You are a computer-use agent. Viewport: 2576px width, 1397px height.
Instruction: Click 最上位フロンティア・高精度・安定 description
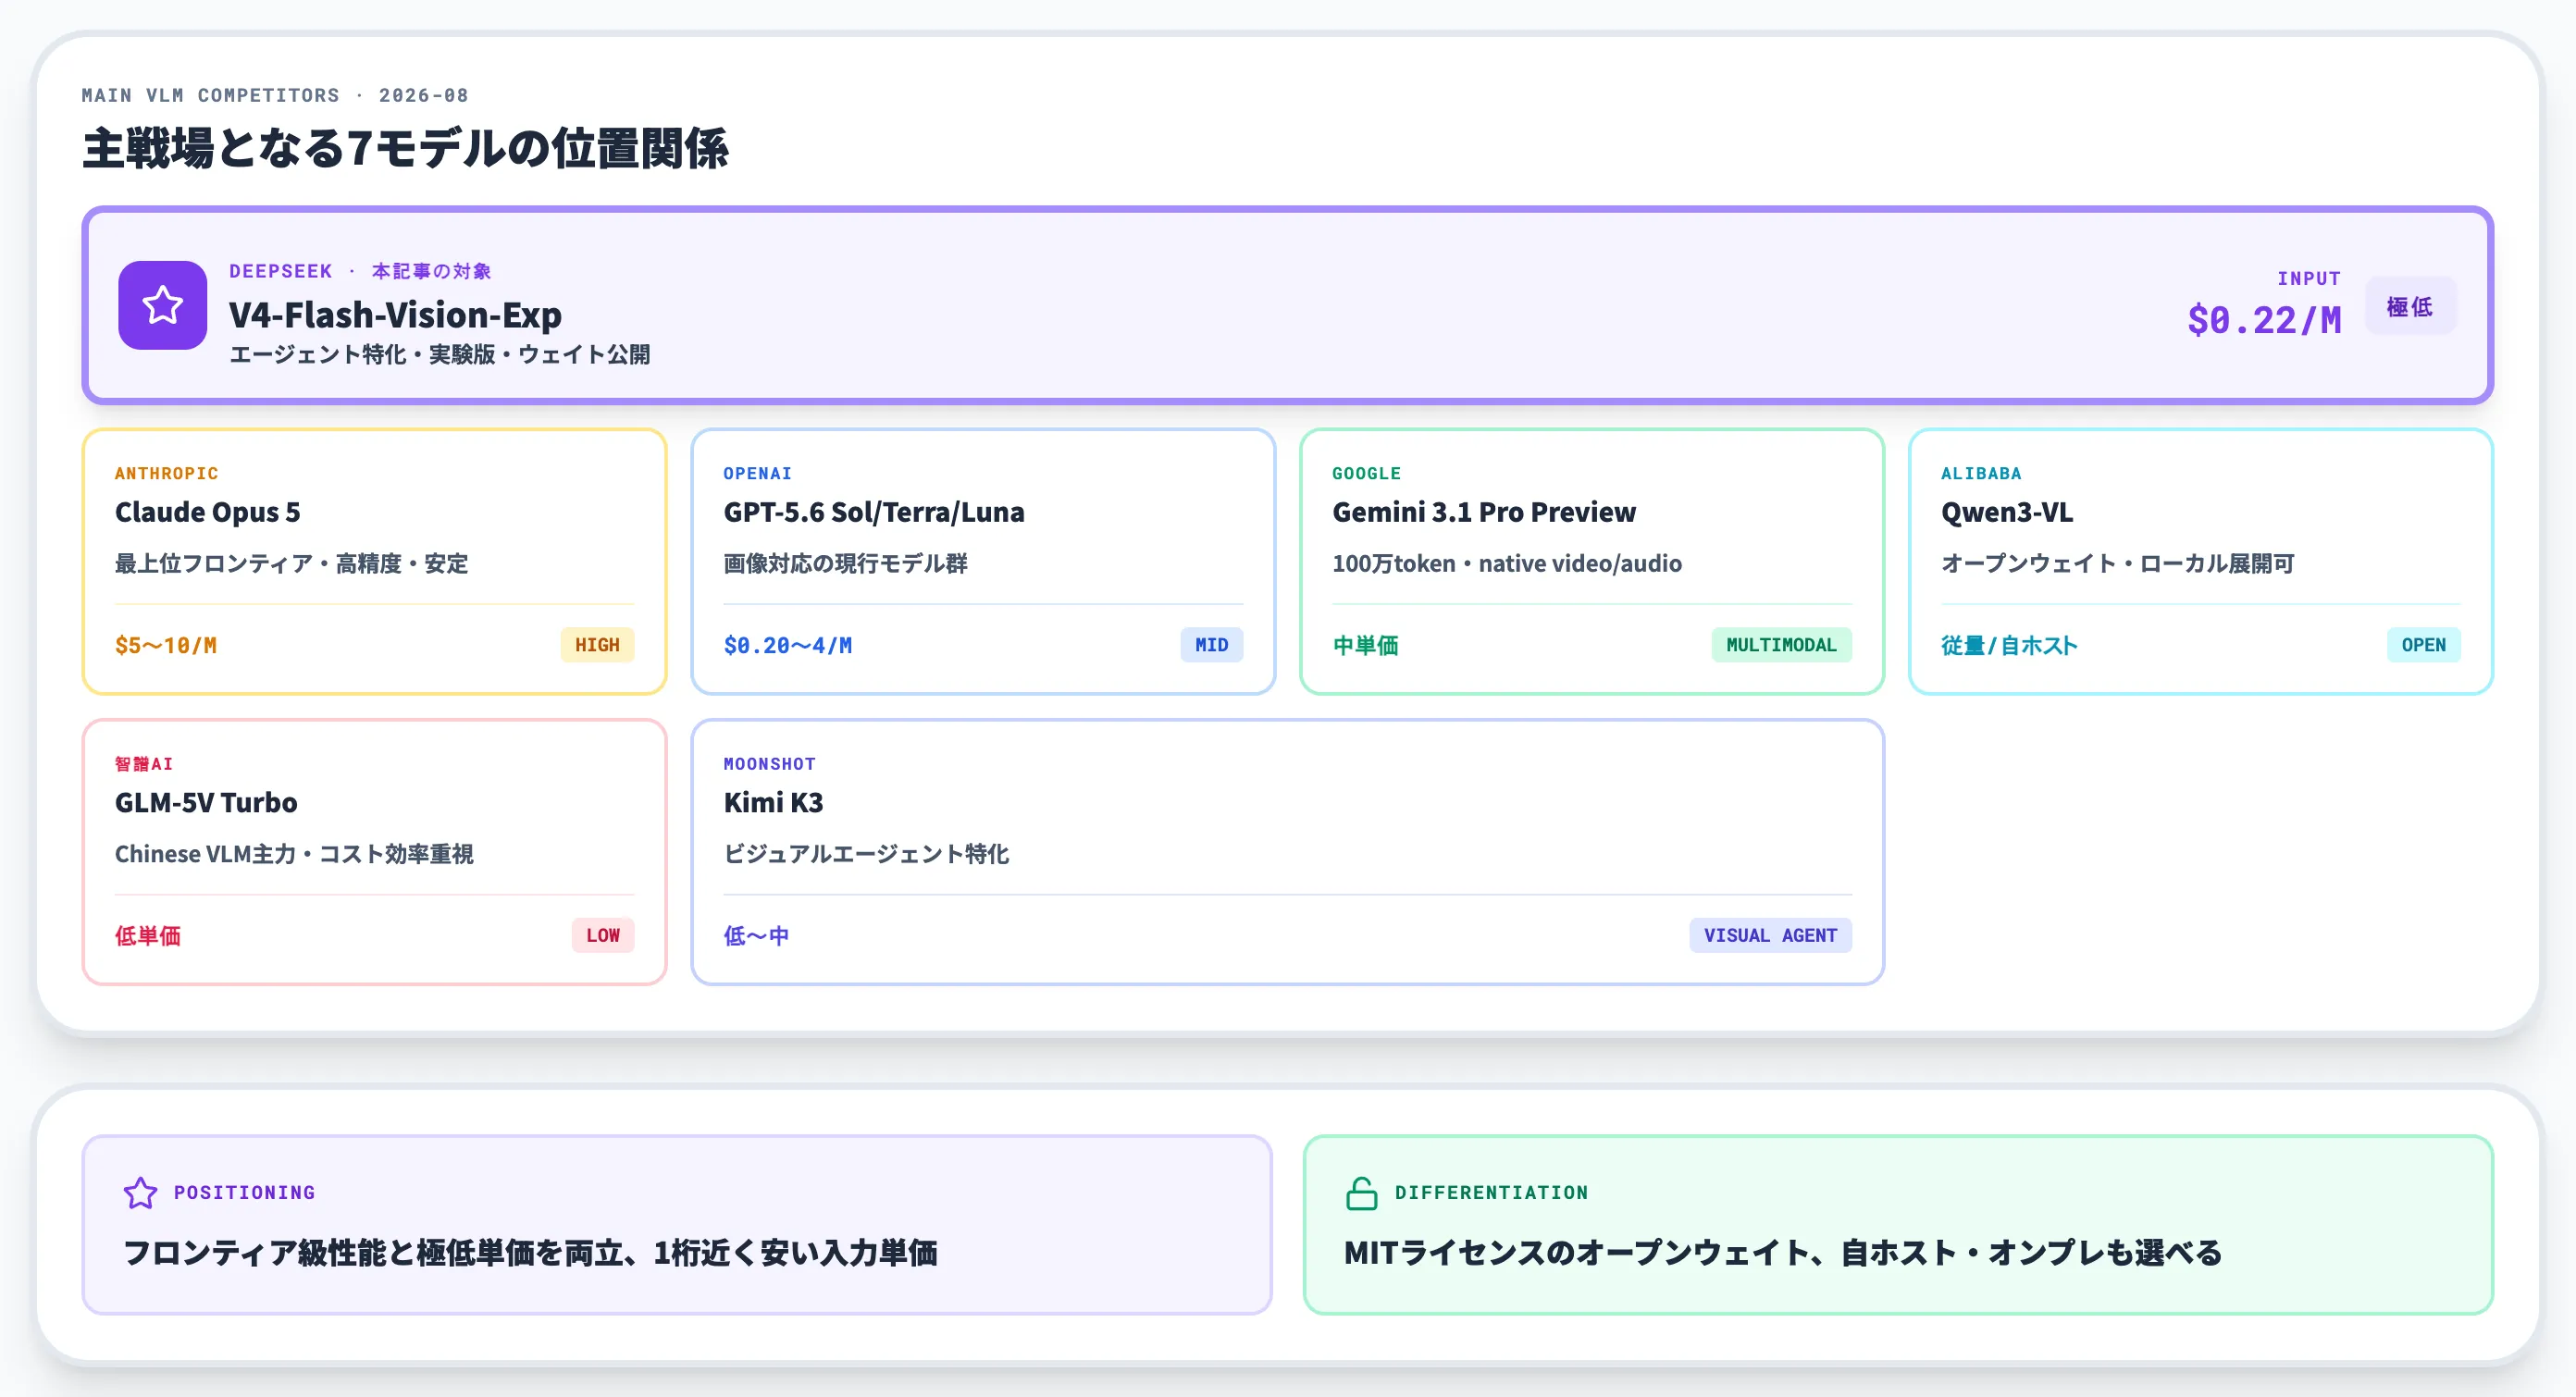tap(291, 563)
